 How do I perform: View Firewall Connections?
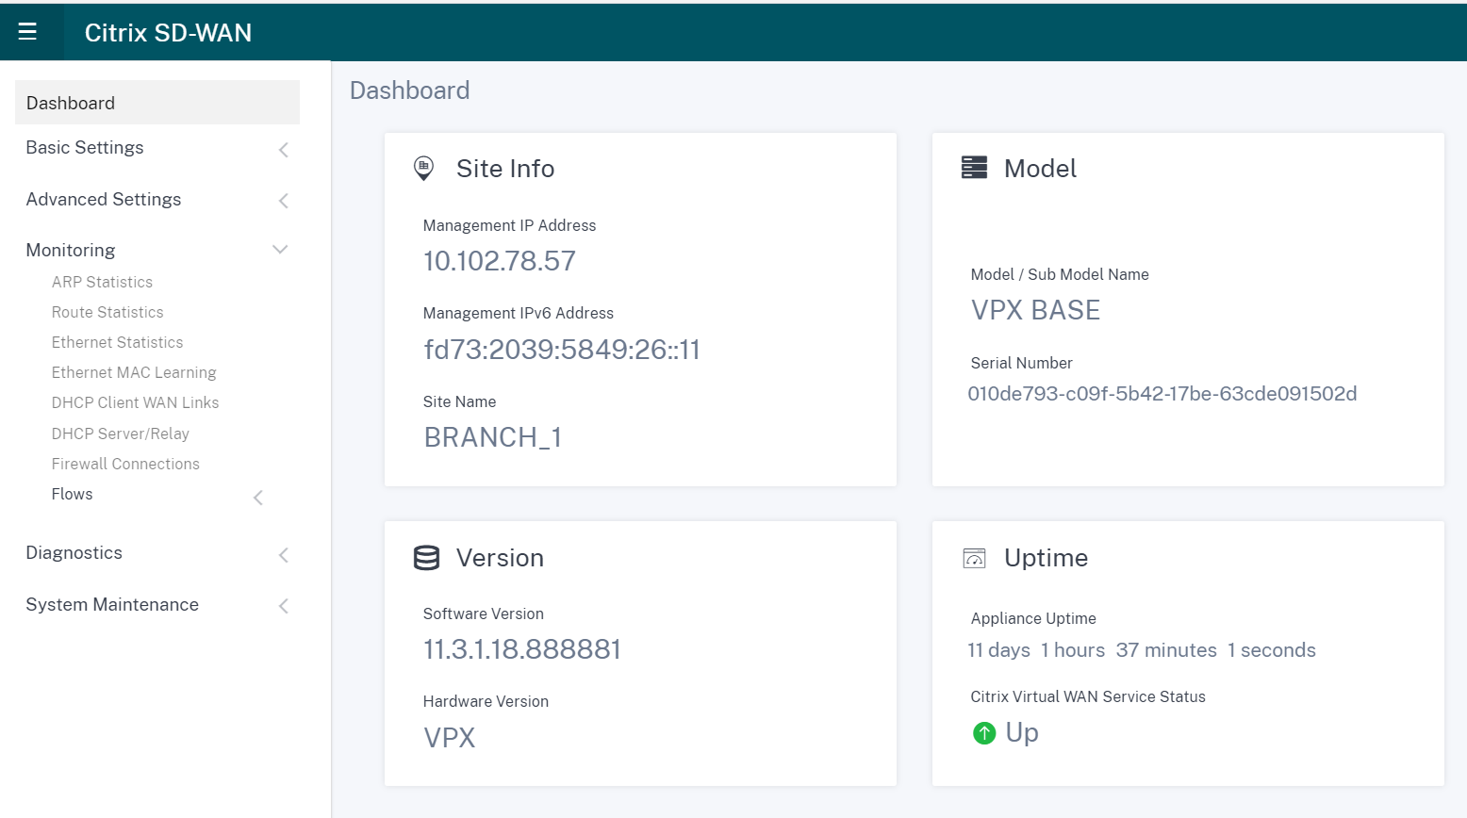(x=125, y=464)
